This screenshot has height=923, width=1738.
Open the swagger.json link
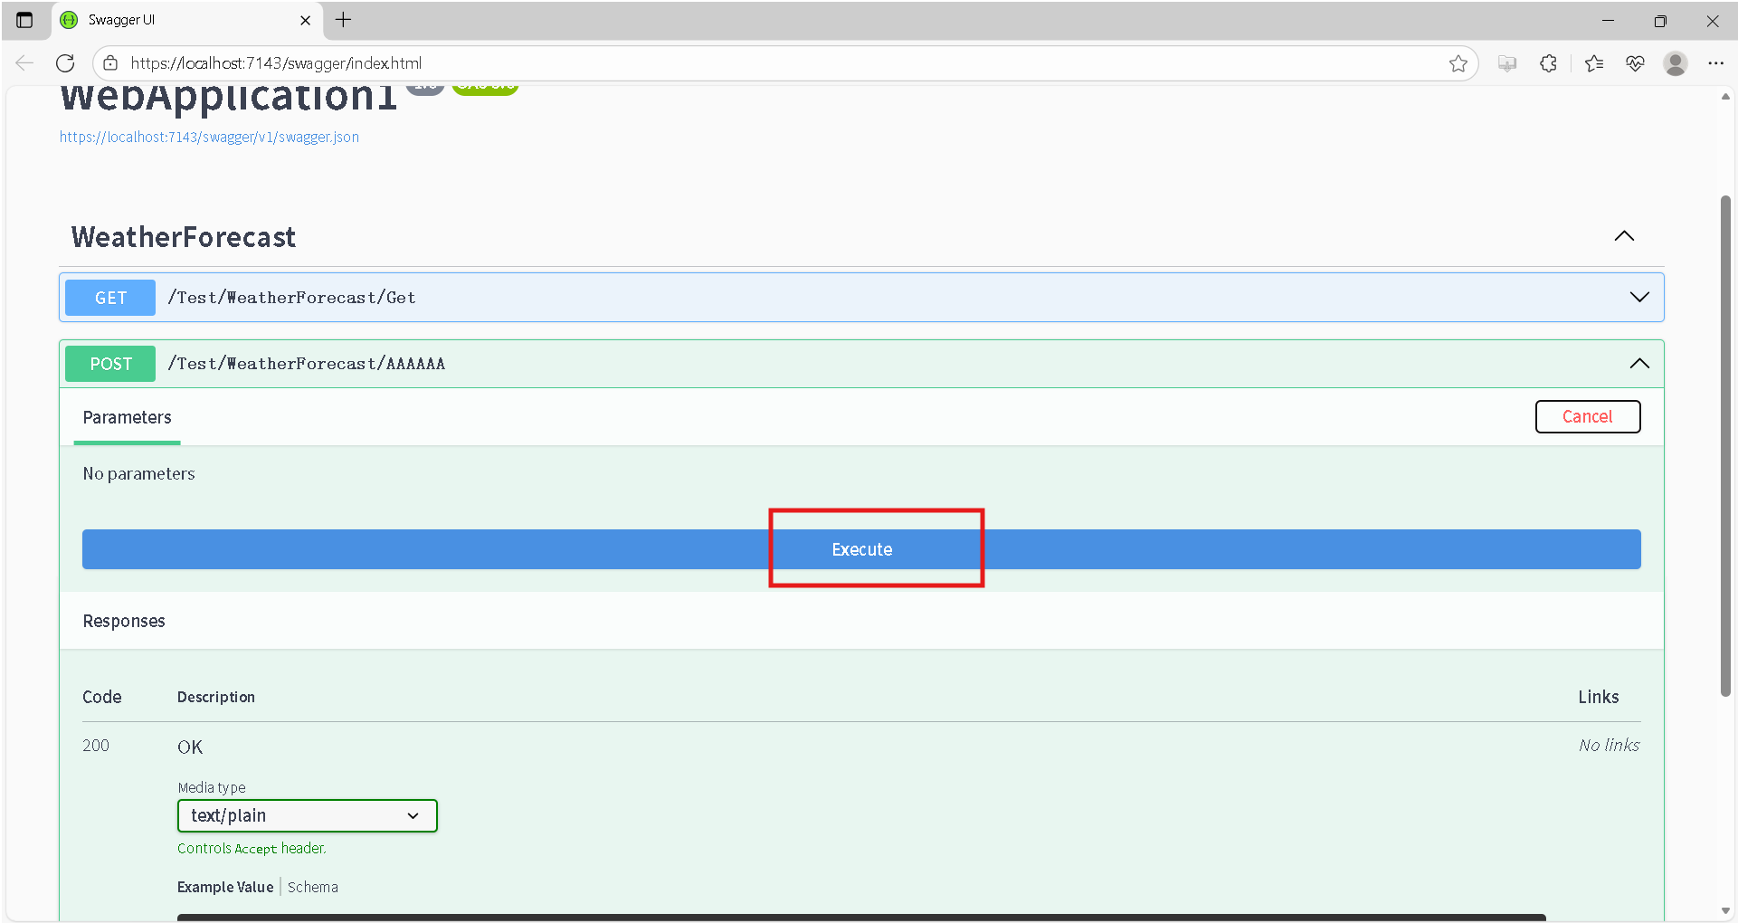(x=209, y=137)
